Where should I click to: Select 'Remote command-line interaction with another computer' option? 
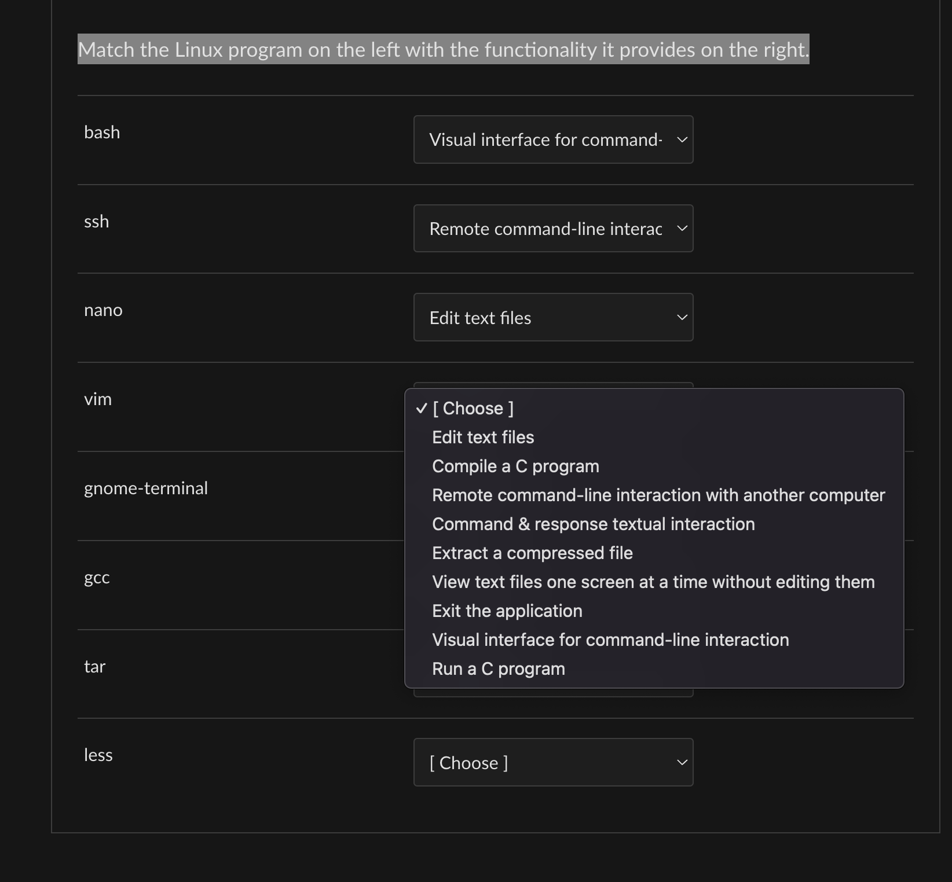(654, 495)
